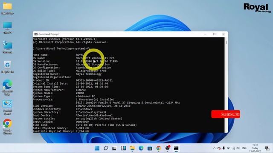Click the 'en-us;English (United States)' locale value
The image size is (273, 153).
[99, 119]
